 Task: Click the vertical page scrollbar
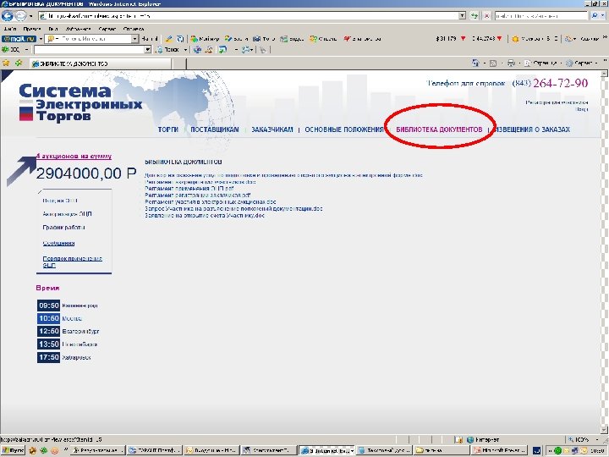pyautogui.click(x=604, y=251)
